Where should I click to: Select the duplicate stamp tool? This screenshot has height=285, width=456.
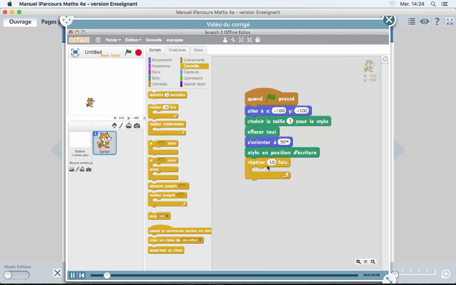pos(225,40)
